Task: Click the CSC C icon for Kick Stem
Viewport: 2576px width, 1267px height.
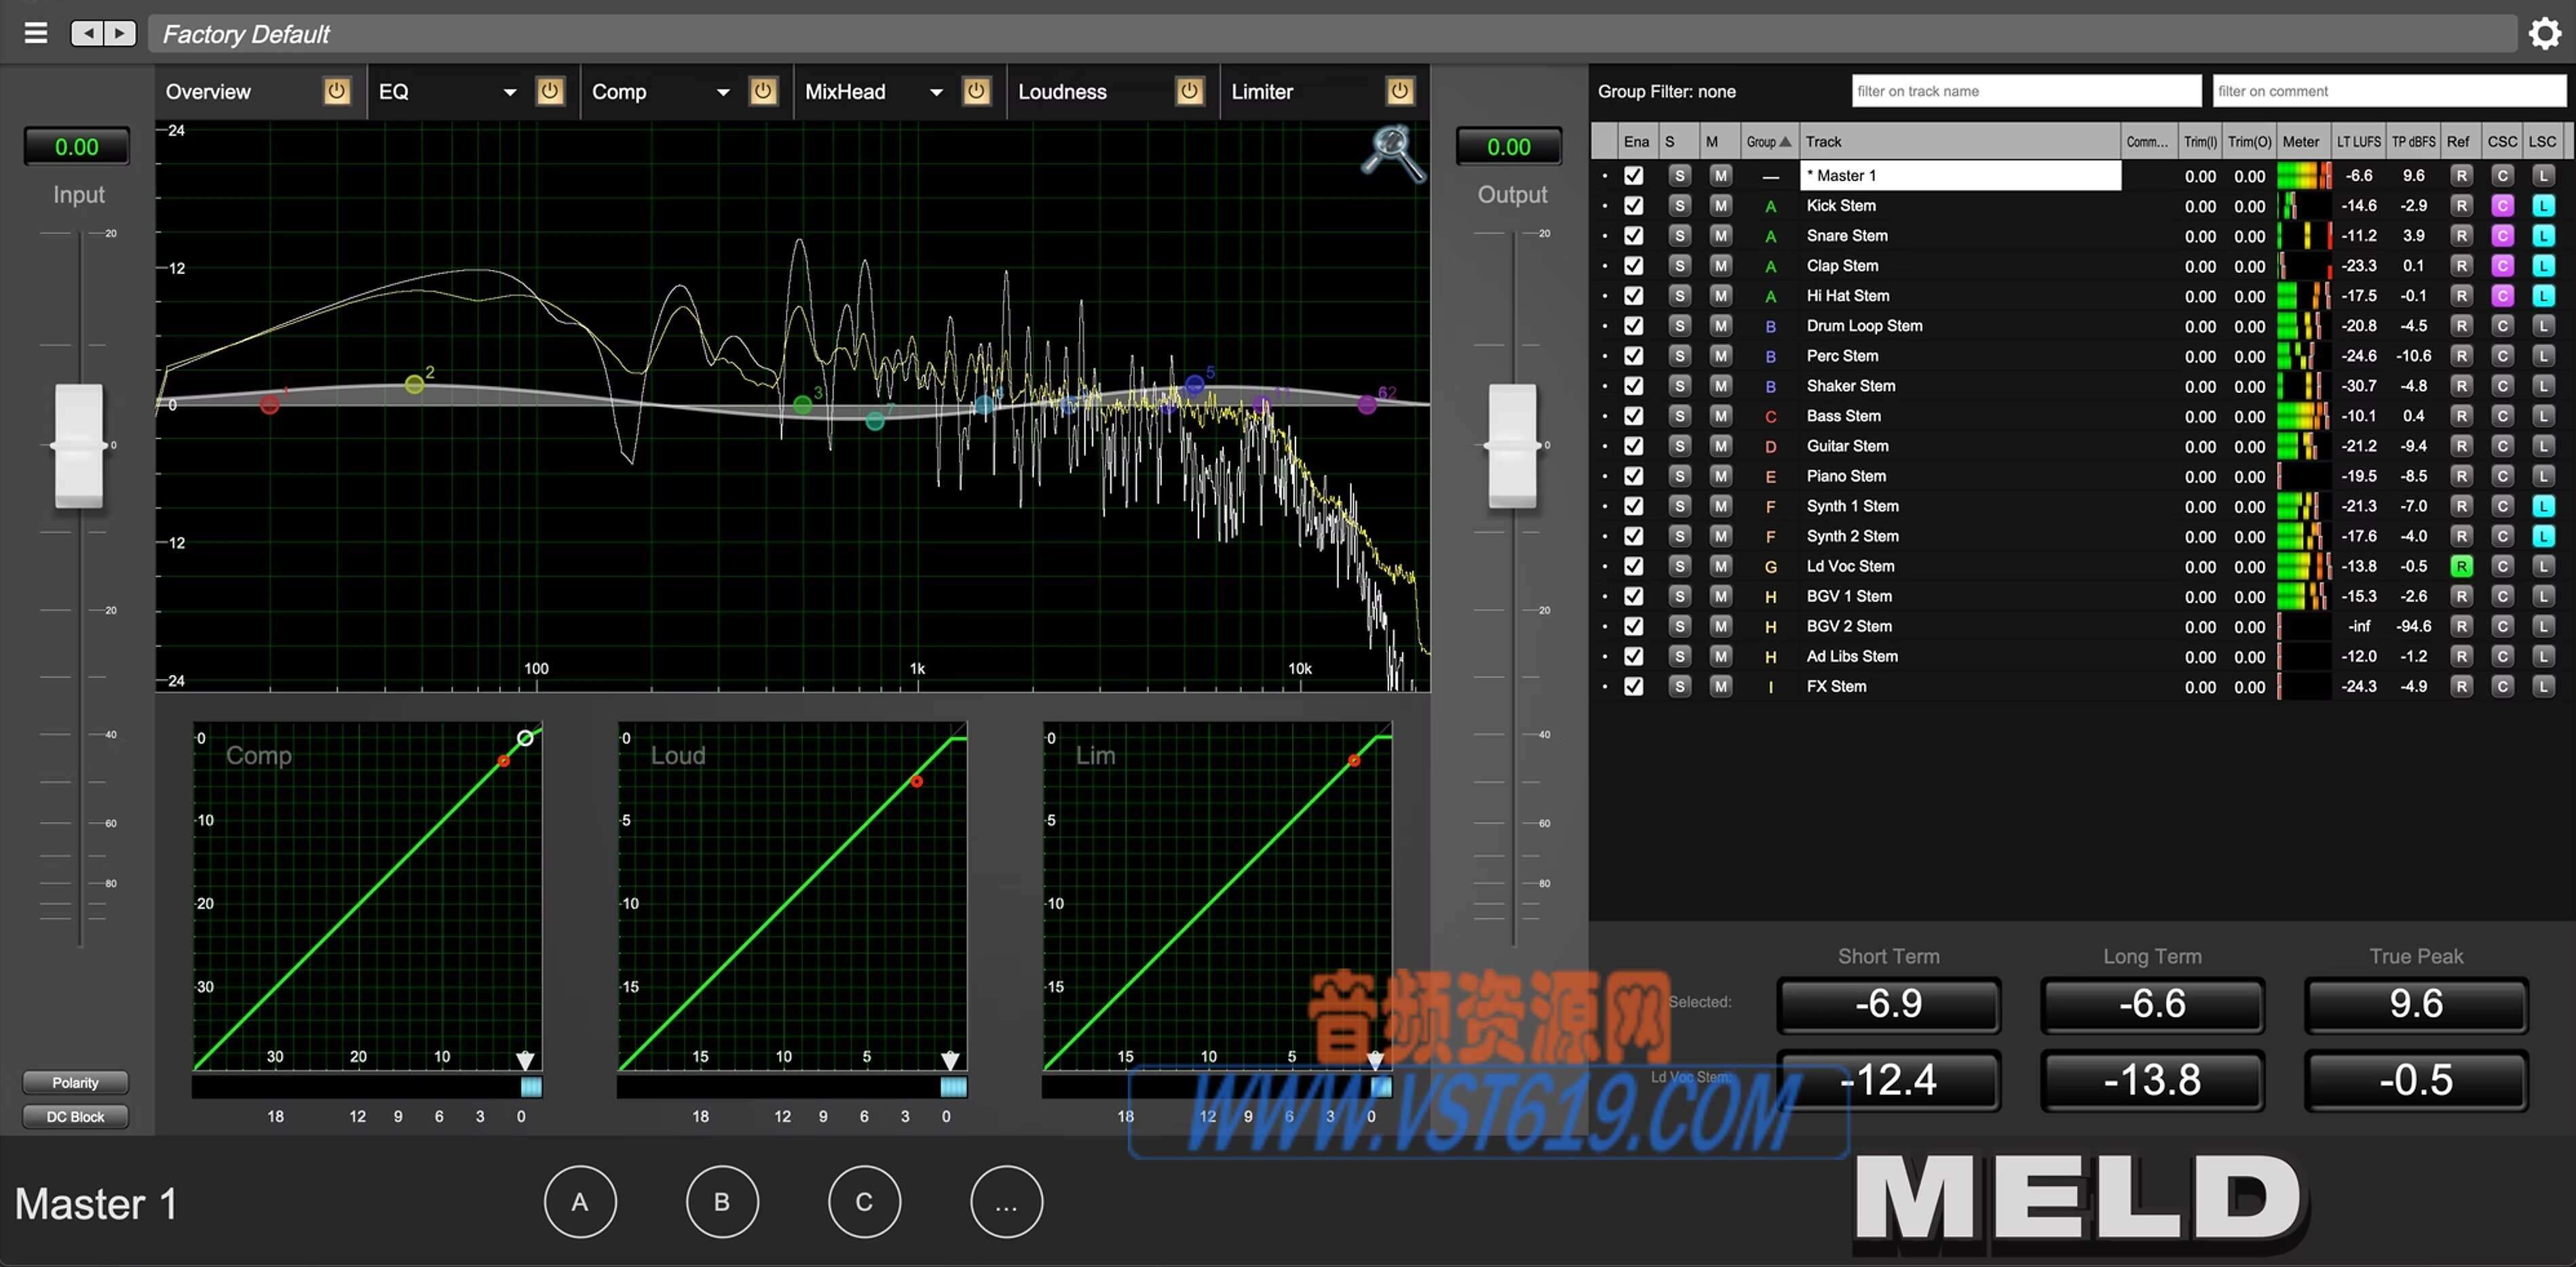Action: click(2504, 205)
